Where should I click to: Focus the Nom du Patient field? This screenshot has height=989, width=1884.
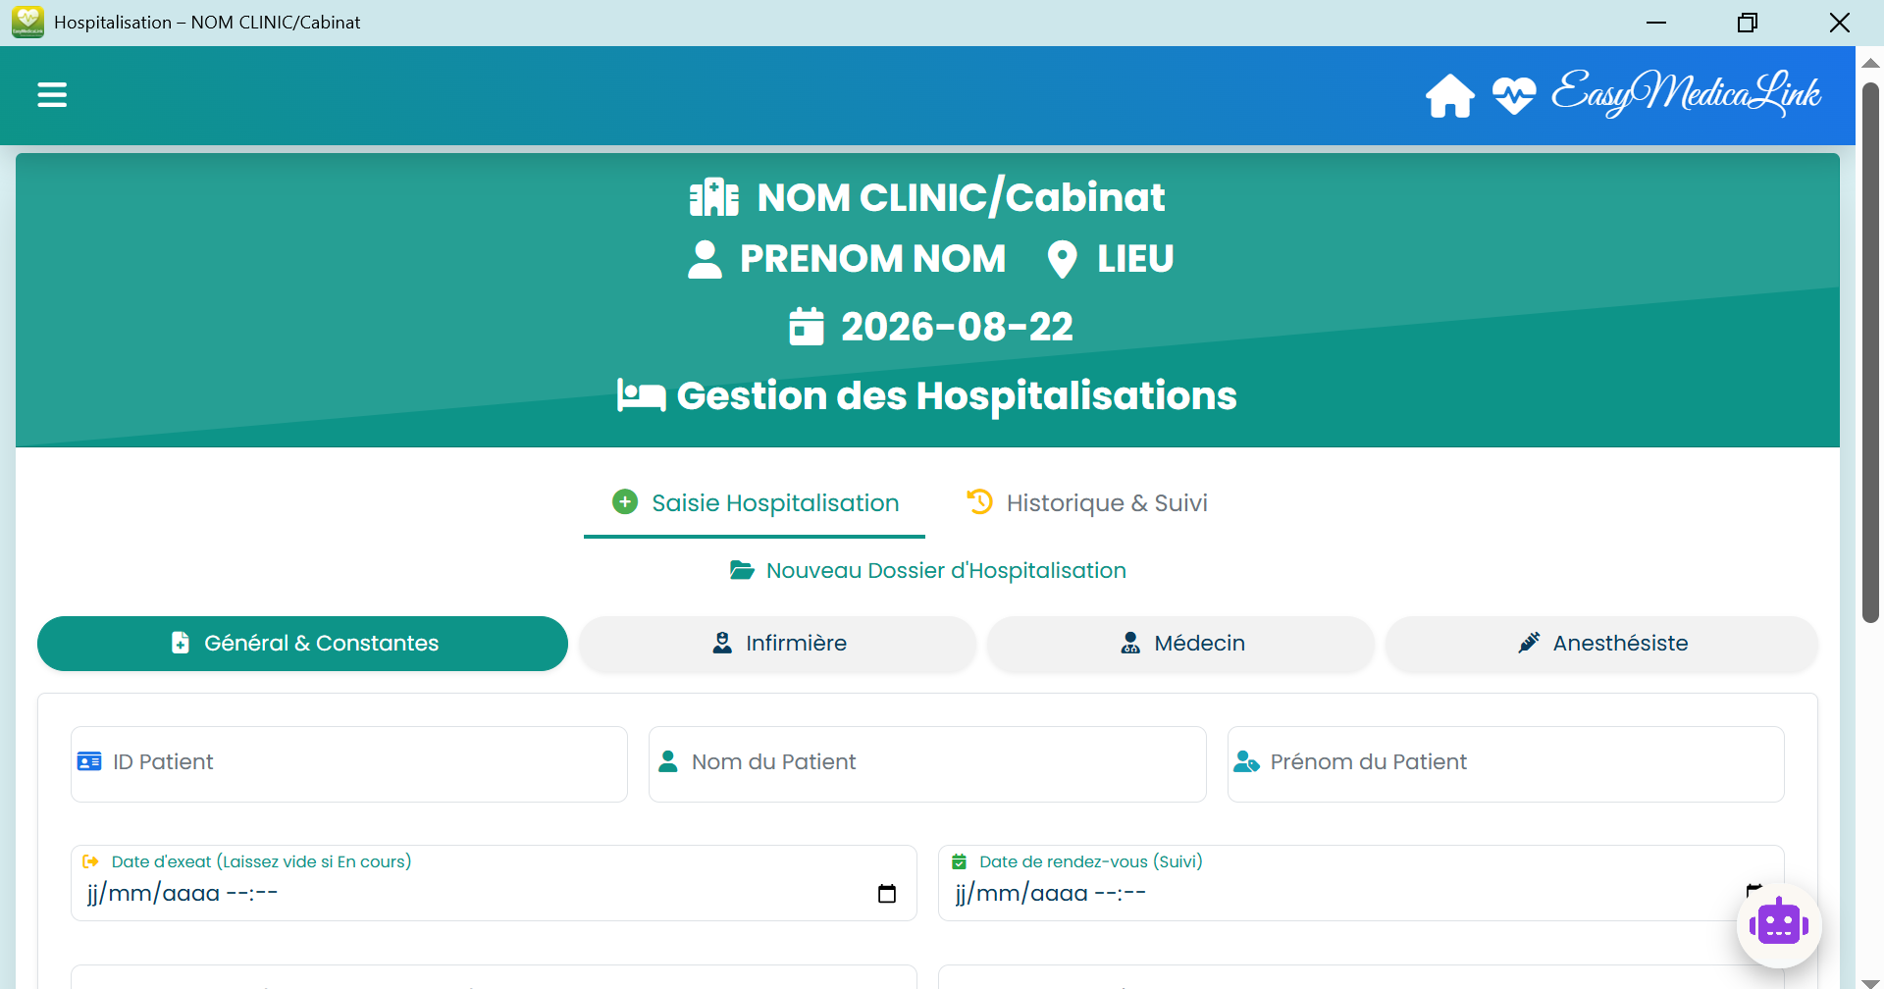point(927,764)
